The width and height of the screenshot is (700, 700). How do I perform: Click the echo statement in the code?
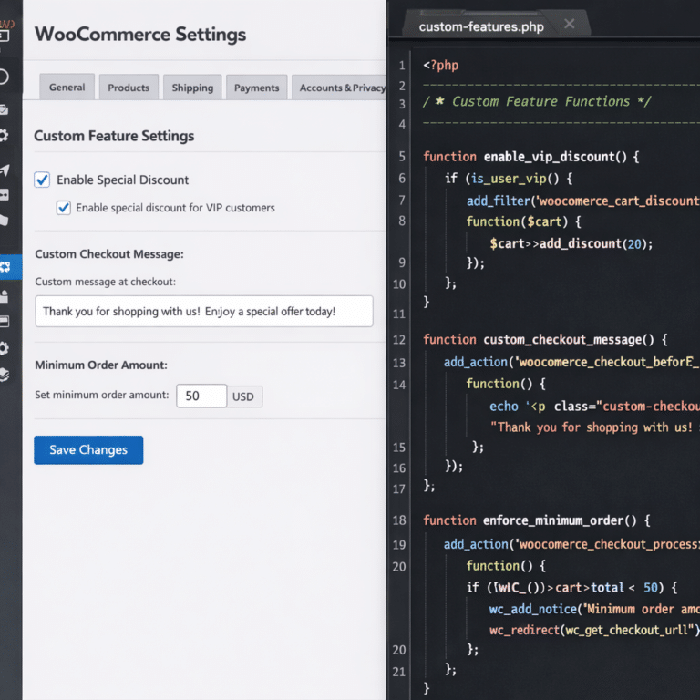(594, 407)
